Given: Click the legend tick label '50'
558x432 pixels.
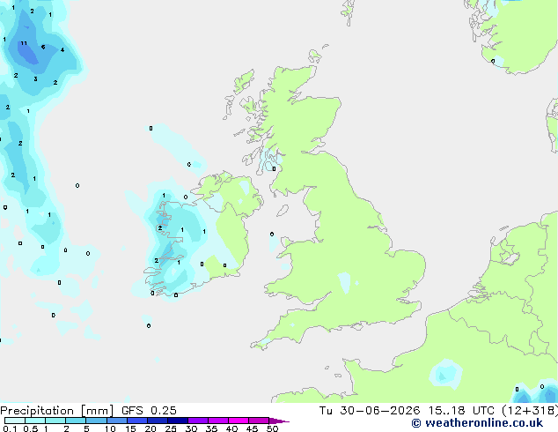Looking at the screenshot, I should (273, 428).
